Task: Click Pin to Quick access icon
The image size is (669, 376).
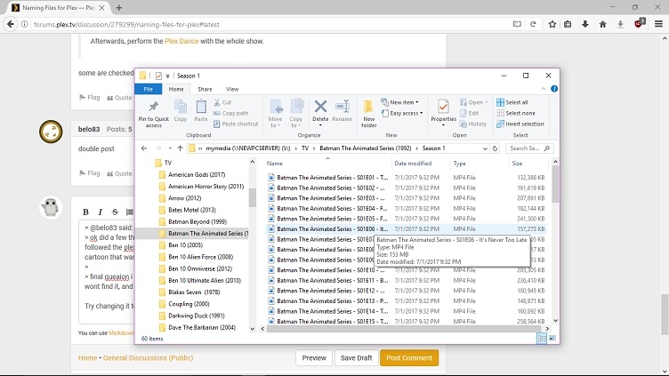Action: 154,107
